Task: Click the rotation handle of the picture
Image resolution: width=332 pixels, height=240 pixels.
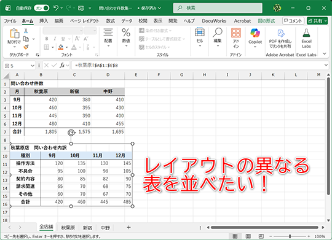Action: pyautogui.click(x=71, y=133)
